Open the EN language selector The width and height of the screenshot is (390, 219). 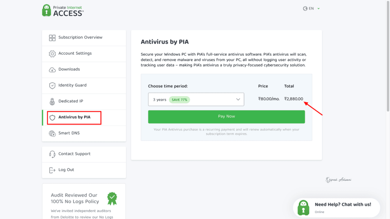[312, 8]
